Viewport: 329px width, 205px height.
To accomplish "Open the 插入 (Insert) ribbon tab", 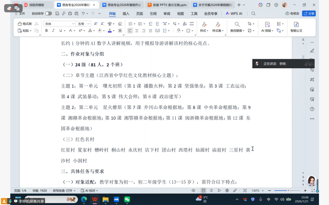I will [126, 13].
